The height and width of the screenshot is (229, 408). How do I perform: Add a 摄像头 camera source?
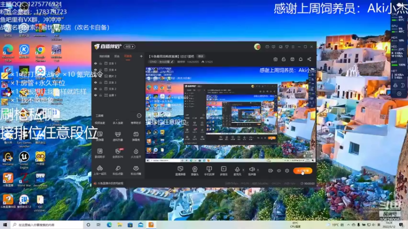coord(195,171)
